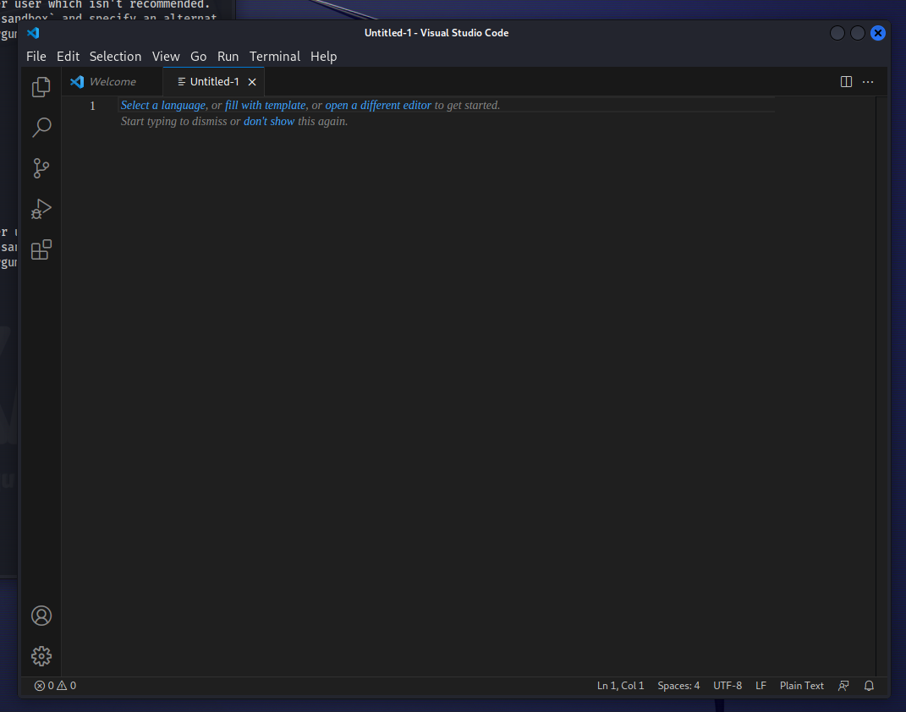This screenshot has width=906, height=712.
Task: Change the UTF-8 encoding setting
Action: (727, 685)
